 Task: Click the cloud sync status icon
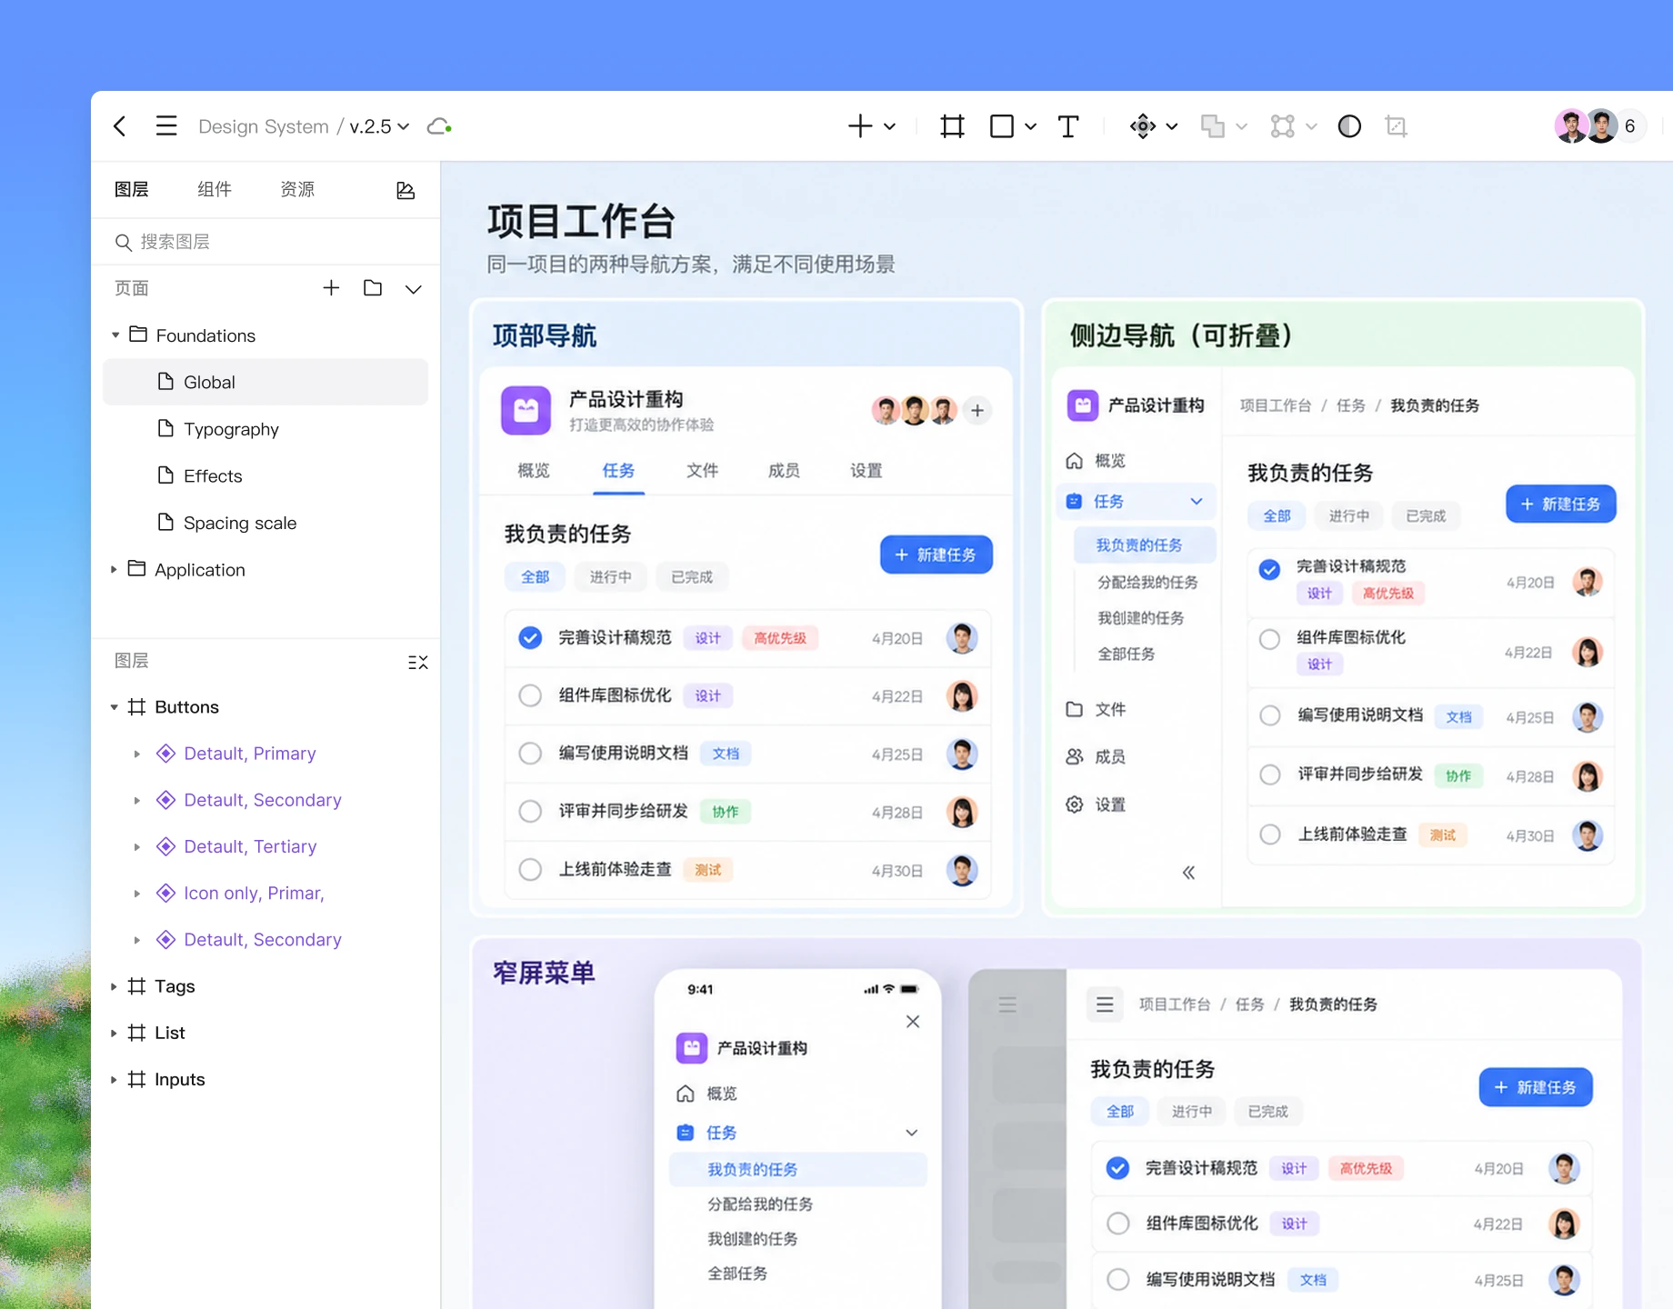(x=440, y=126)
